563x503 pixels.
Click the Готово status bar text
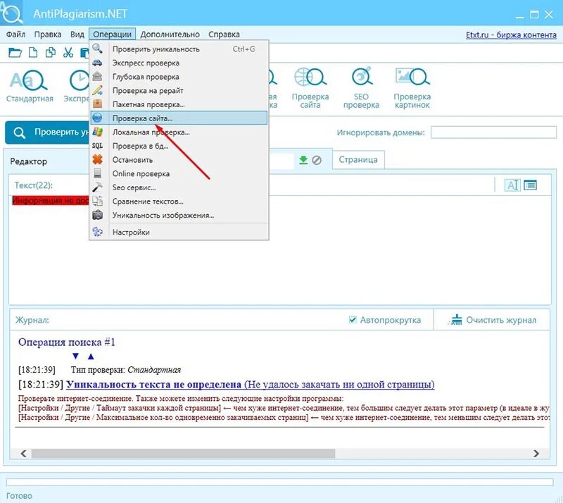(x=19, y=496)
